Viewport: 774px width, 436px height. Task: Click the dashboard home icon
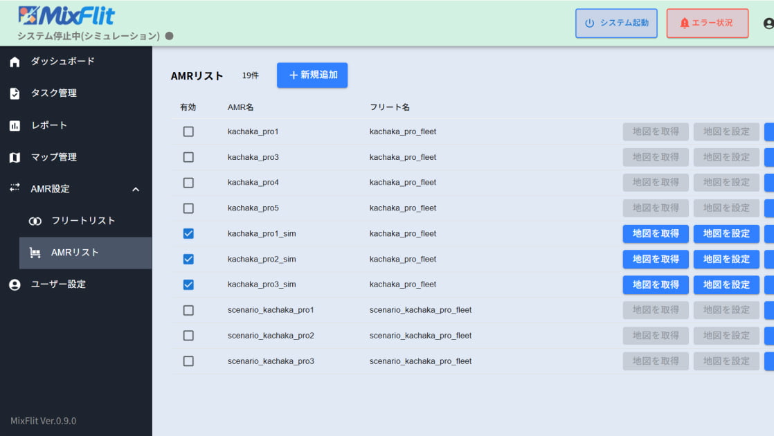tap(15, 62)
